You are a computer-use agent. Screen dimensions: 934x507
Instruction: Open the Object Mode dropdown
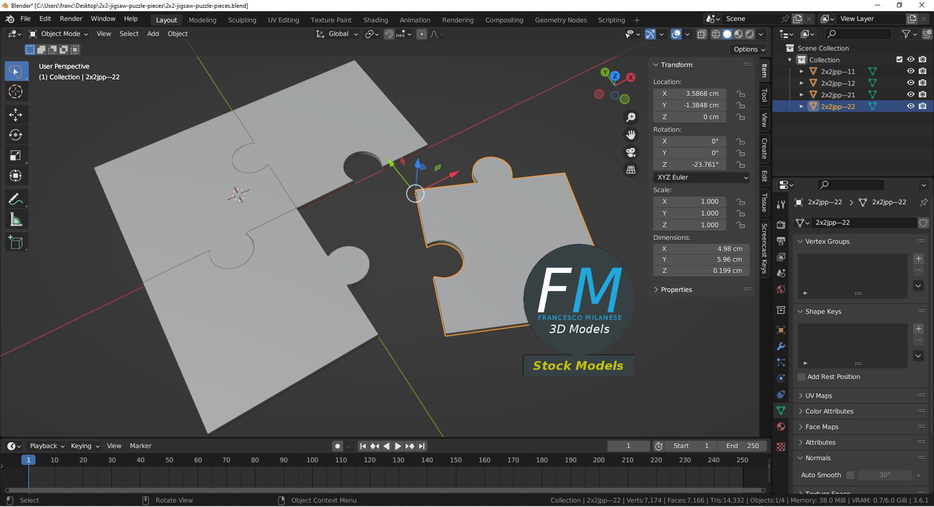pyautogui.click(x=58, y=34)
